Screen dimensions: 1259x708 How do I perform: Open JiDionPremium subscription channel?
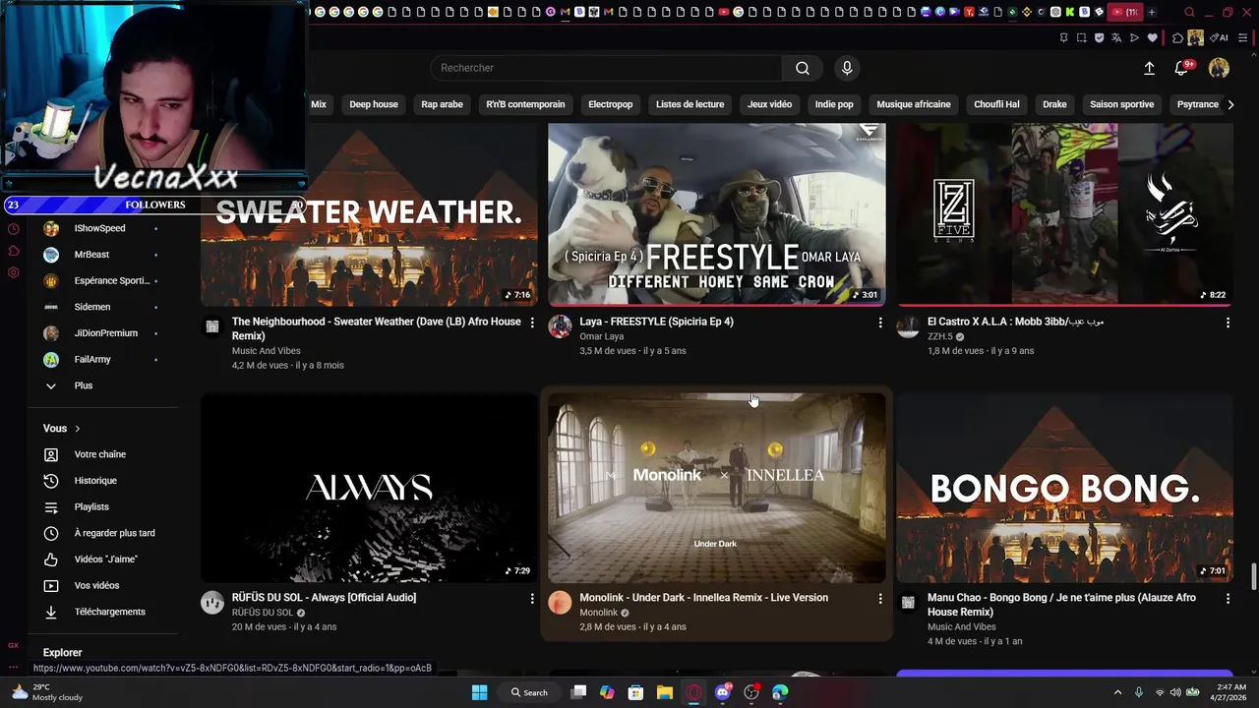tap(105, 333)
